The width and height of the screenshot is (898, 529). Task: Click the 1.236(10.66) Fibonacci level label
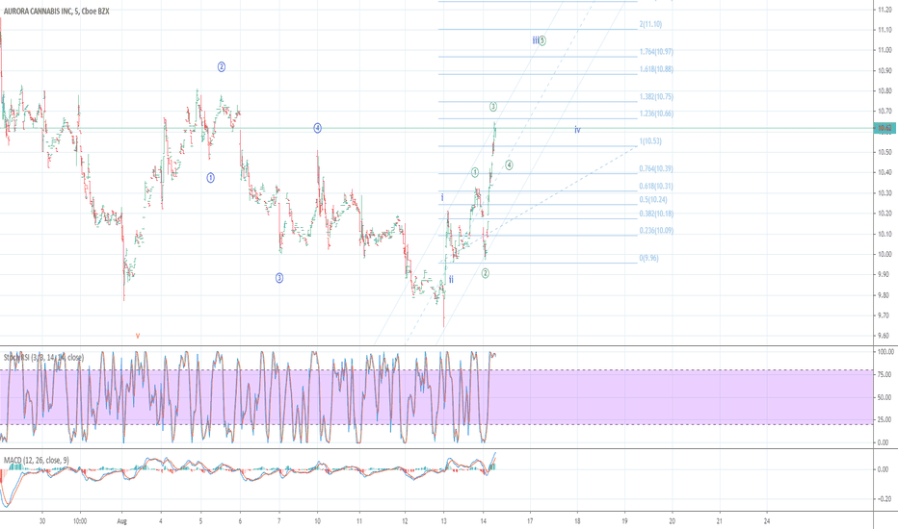click(x=656, y=113)
